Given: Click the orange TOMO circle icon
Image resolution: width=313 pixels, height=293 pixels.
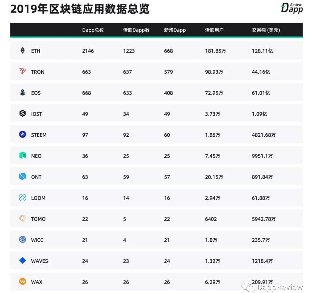Looking at the screenshot, I should click(23, 218).
